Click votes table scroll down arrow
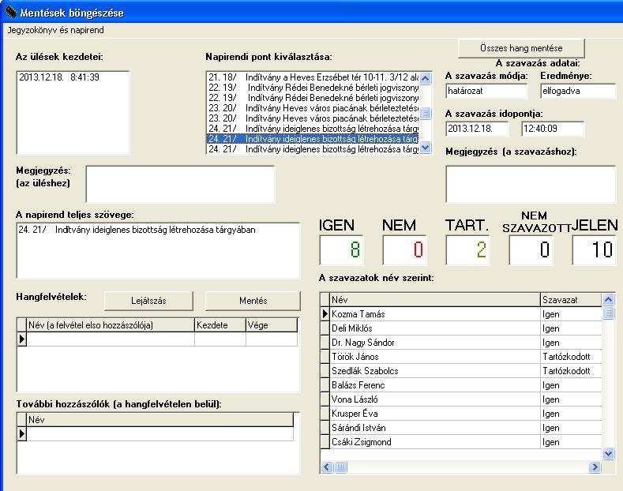The height and width of the screenshot is (491, 623). (x=608, y=453)
